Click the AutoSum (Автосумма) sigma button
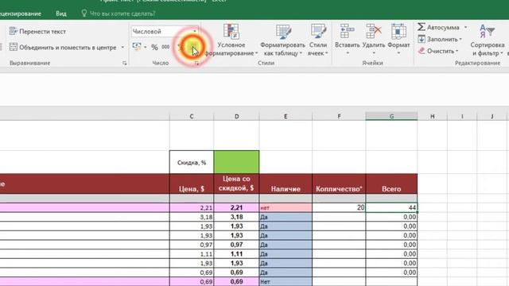509x286 pixels. tap(438, 27)
